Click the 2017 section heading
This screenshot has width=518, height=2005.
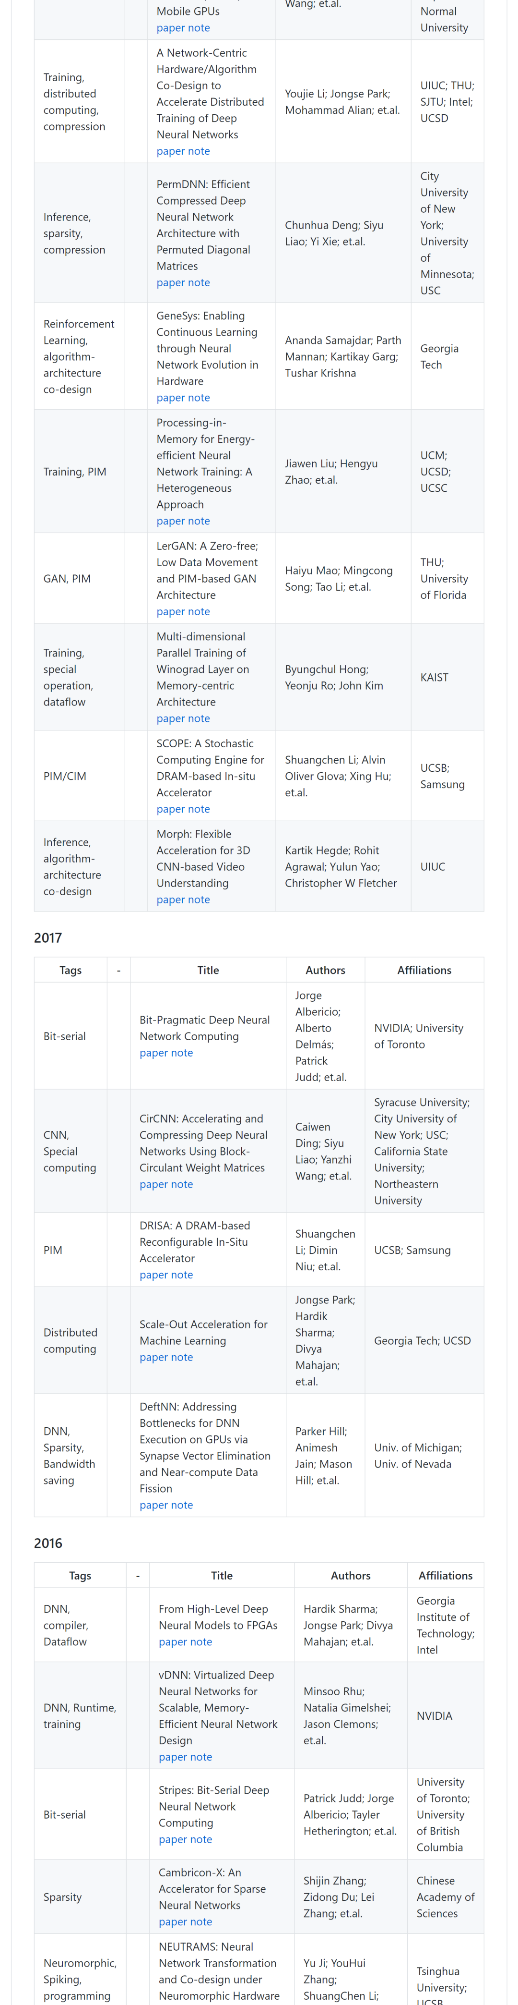47,938
